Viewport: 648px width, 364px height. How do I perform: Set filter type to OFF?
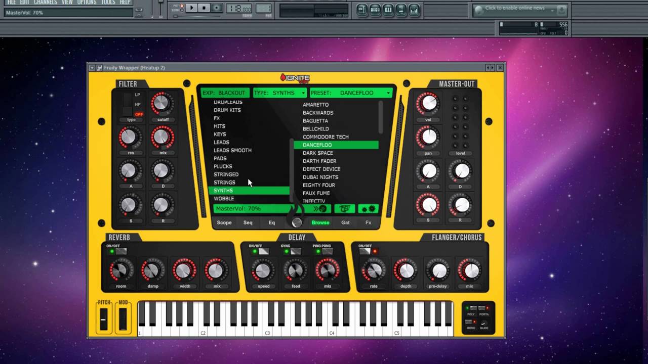[139, 114]
